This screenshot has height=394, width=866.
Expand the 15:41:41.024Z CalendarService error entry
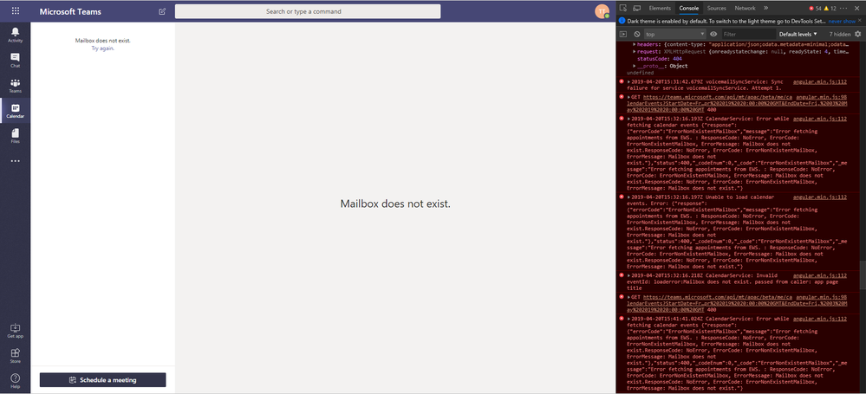[x=629, y=319]
